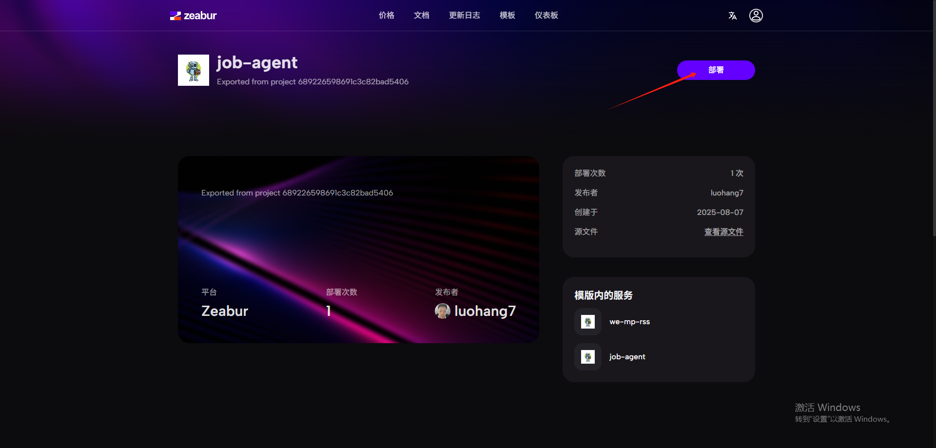Click the 模版内的服务 section heading
Image resolution: width=936 pixels, height=448 pixels.
604,295
